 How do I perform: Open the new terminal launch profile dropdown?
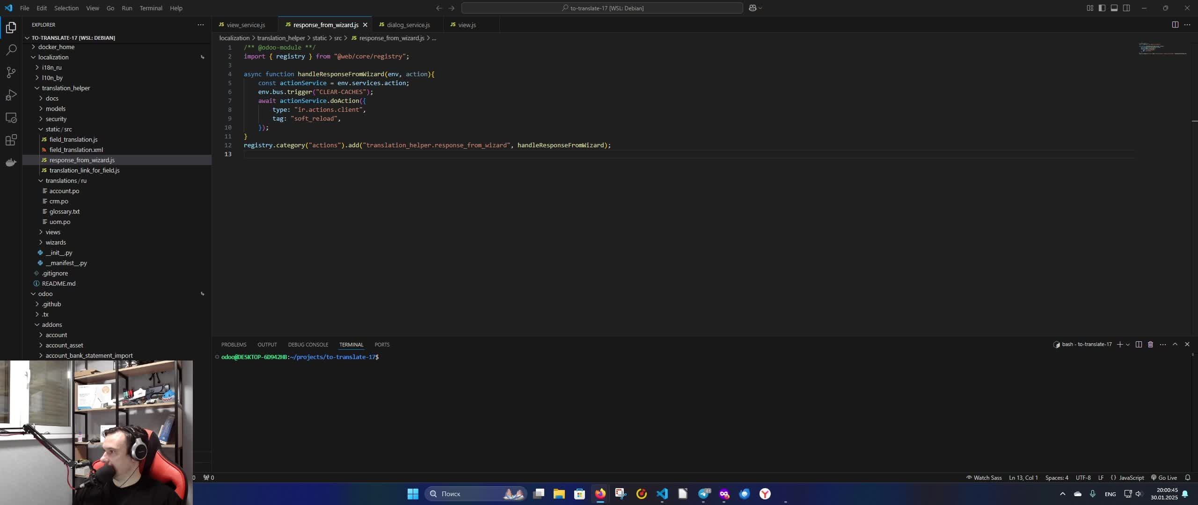(1128, 345)
